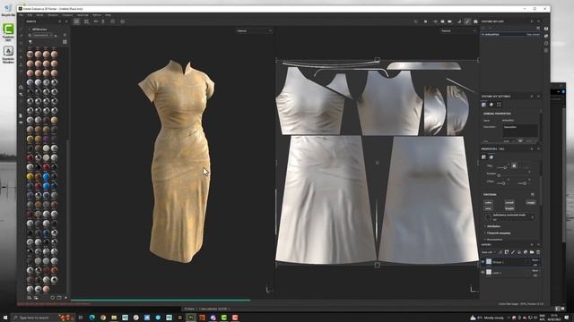Click the magnifier search icon in Assets panel
This screenshot has height=322, width=574.
coord(30,36)
